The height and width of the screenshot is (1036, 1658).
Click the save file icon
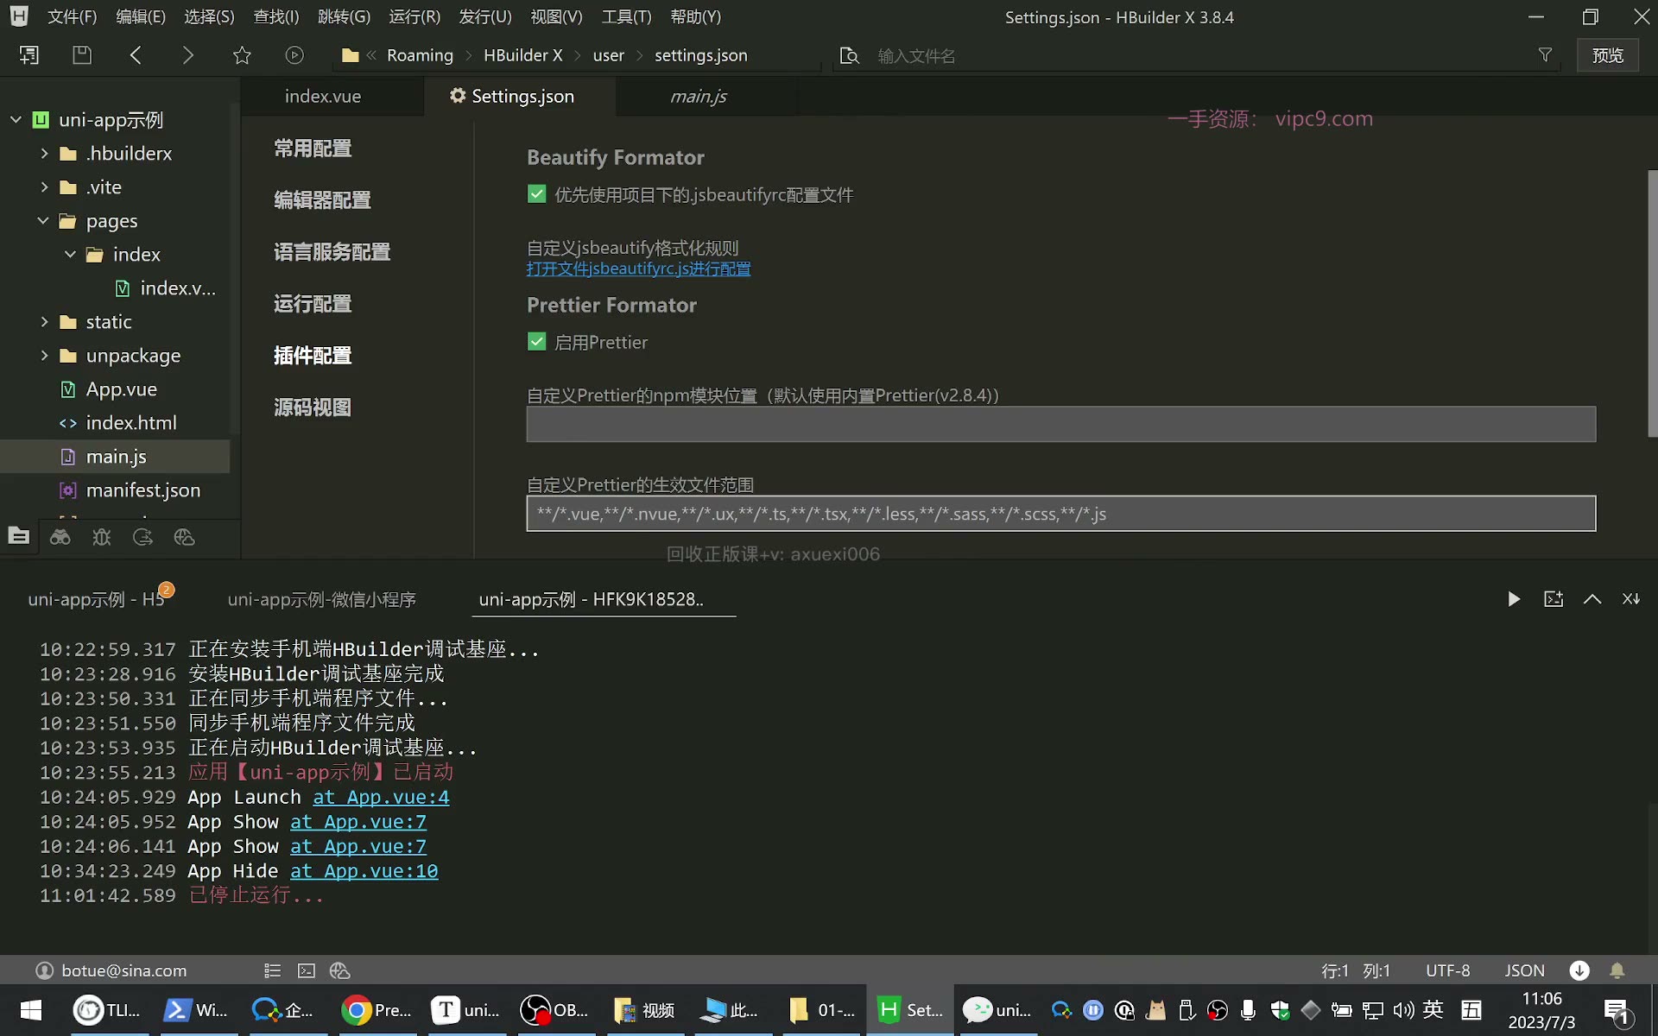point(82,55)
